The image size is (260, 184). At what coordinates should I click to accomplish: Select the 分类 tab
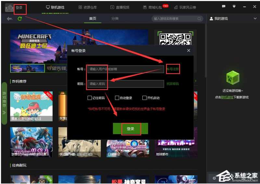(x=115, y=19)
